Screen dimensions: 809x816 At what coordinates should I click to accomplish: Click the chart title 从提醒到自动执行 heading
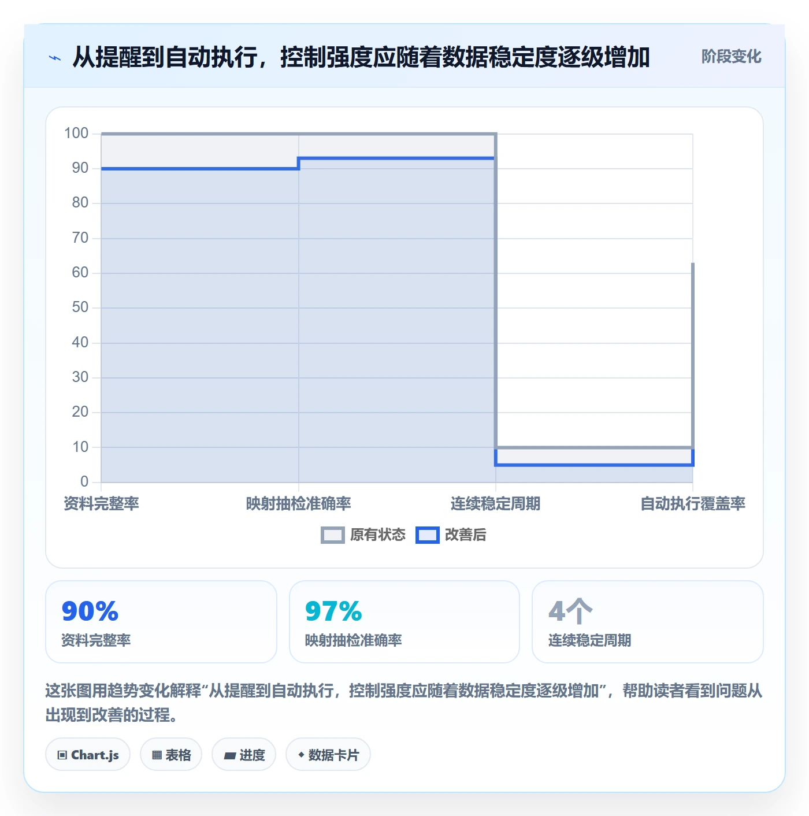(x=361, y=57)
